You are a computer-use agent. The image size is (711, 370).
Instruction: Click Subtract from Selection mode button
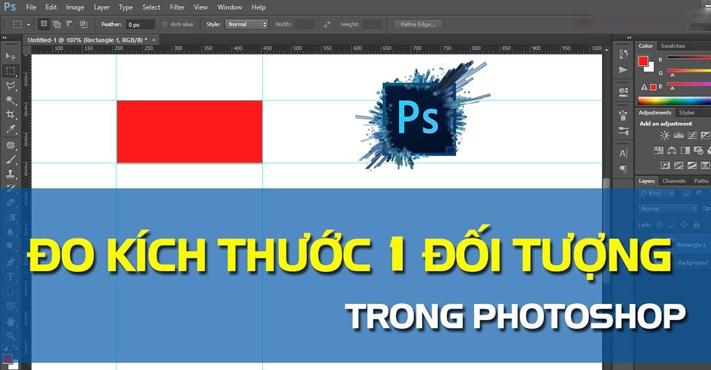pyautogui.click(x=70, y=24)
